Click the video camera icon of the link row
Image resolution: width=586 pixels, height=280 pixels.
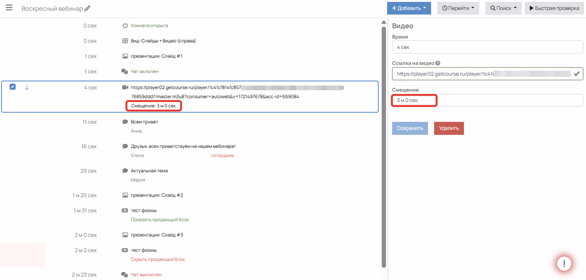pyautogui.click(x=125, y=88)
